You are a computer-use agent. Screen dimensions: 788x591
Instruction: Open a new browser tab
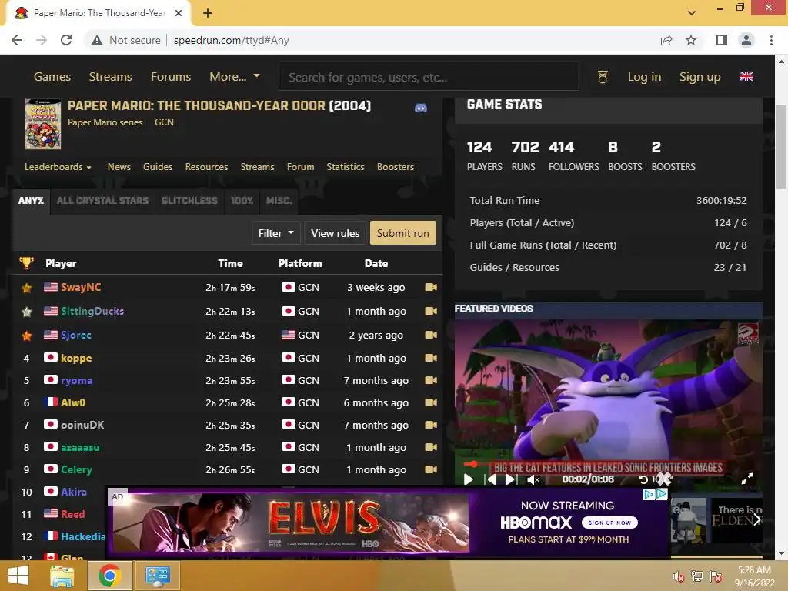(208, 14)
